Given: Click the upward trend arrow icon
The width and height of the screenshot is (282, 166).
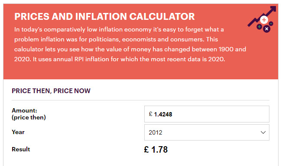Looking at the screenshot, I should pyautogui.click(x=262, y=16).
